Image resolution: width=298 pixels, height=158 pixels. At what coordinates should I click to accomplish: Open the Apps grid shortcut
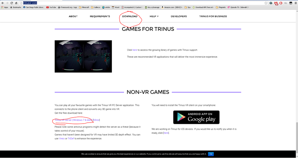click(x=5, y=7)
